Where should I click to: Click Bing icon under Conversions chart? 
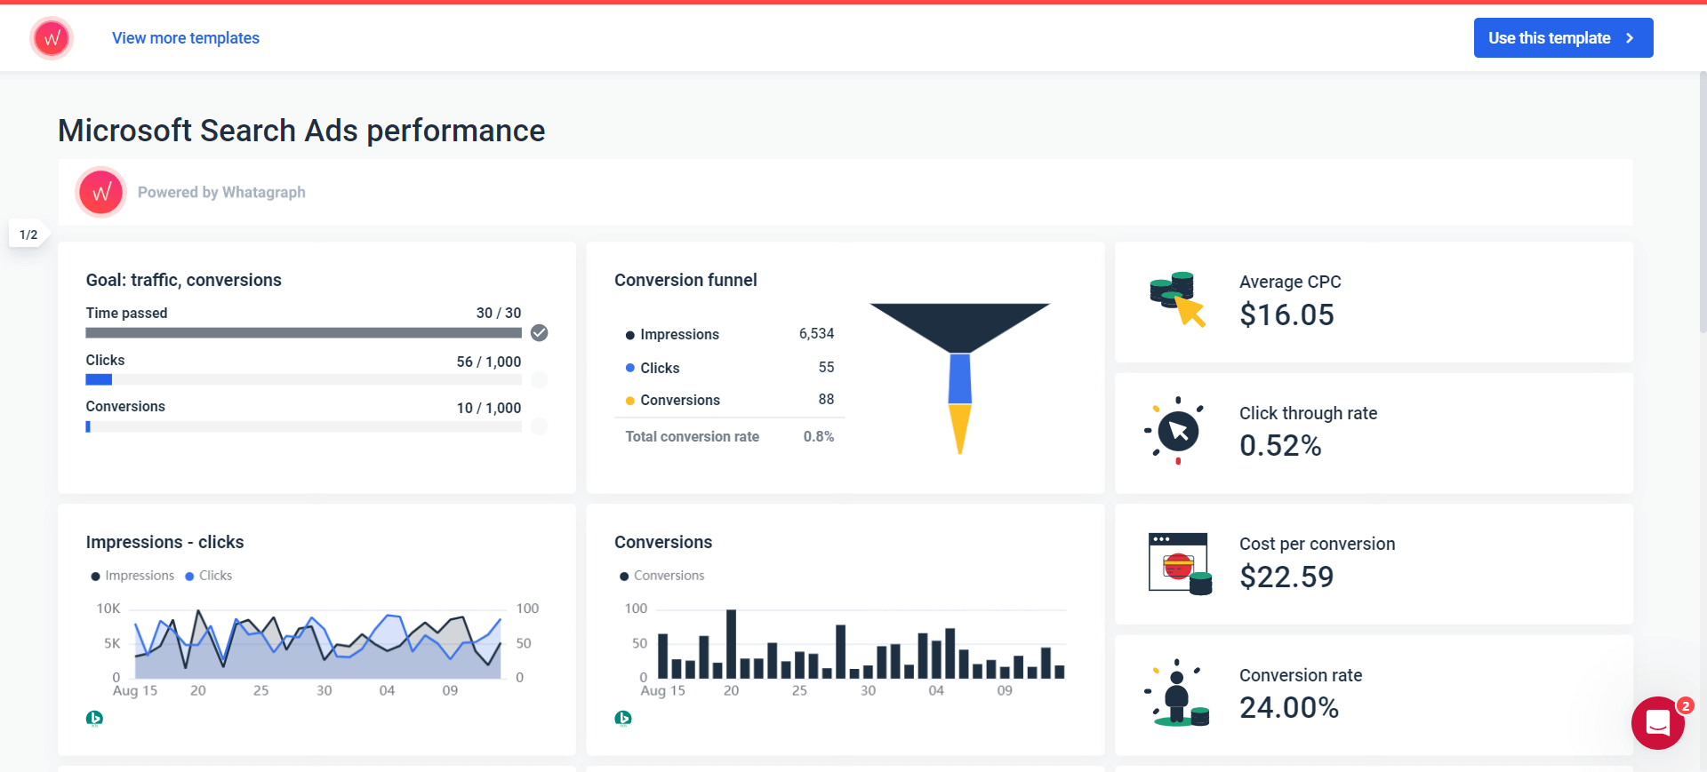[623, 718]
